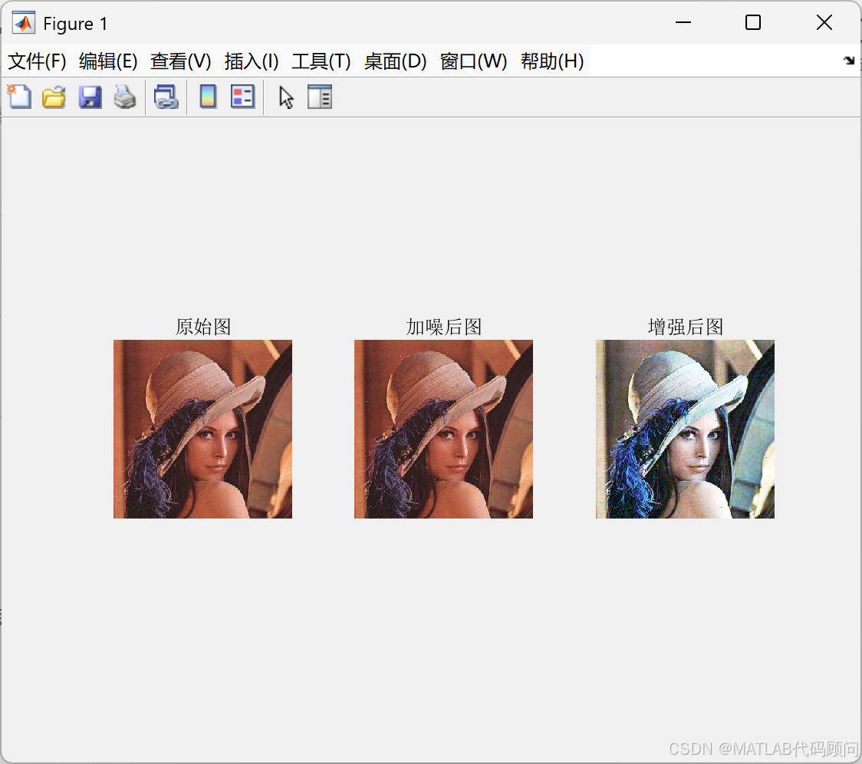Image resolution: width=862 pixels, height=764 pixels.
Task: Click the Link Plot toolbar icon
Action: [x=166, y=97]
